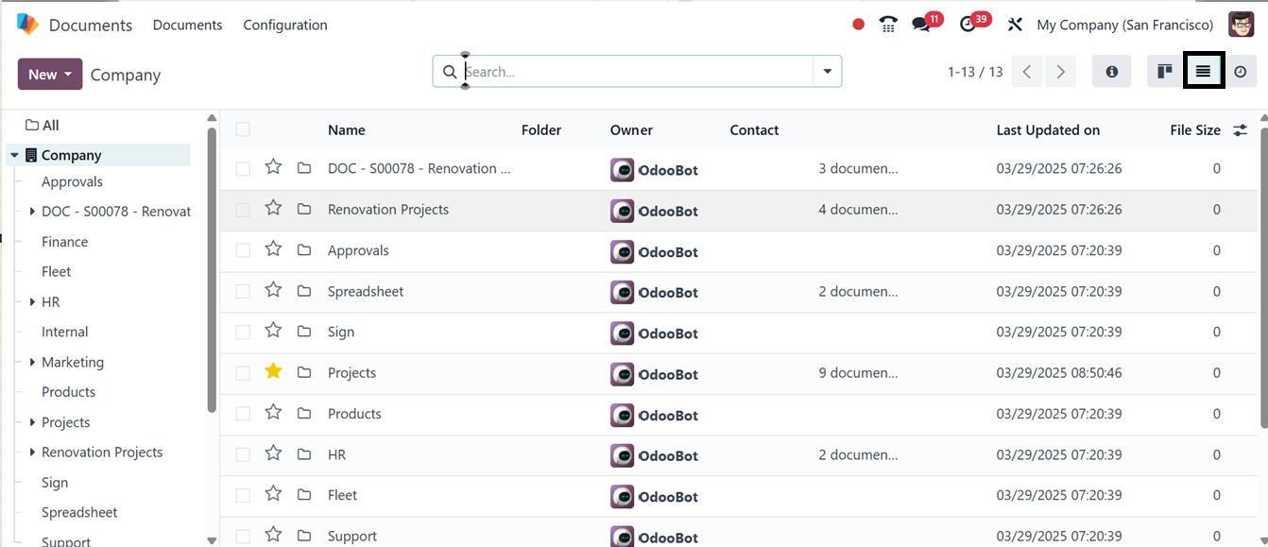1268x547 pixels.
Task: Open the conversations messages icon
Action: click(x=921, y=25)
